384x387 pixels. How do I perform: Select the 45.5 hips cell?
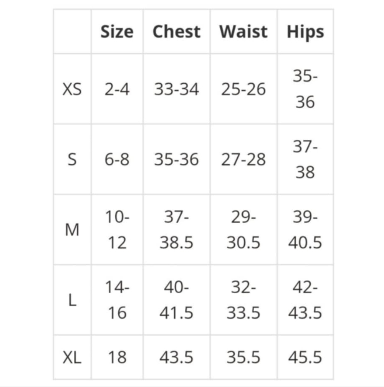305,357
